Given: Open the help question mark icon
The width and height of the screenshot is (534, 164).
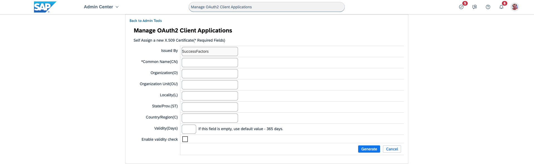Looking at the screenshot, I should click(x=488, y=7).
